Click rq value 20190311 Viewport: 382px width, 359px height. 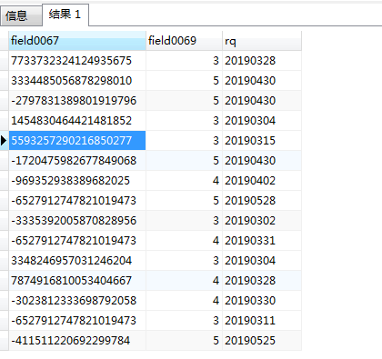pos(262,321)
